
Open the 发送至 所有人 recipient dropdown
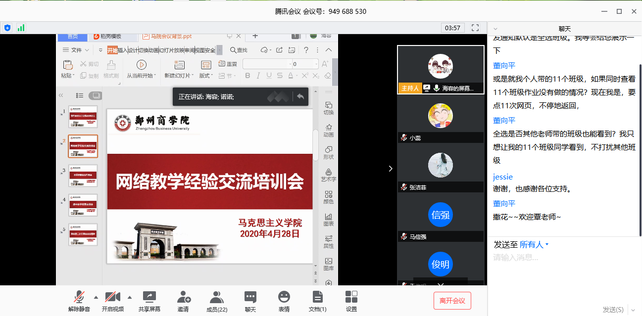pos(534,243)
